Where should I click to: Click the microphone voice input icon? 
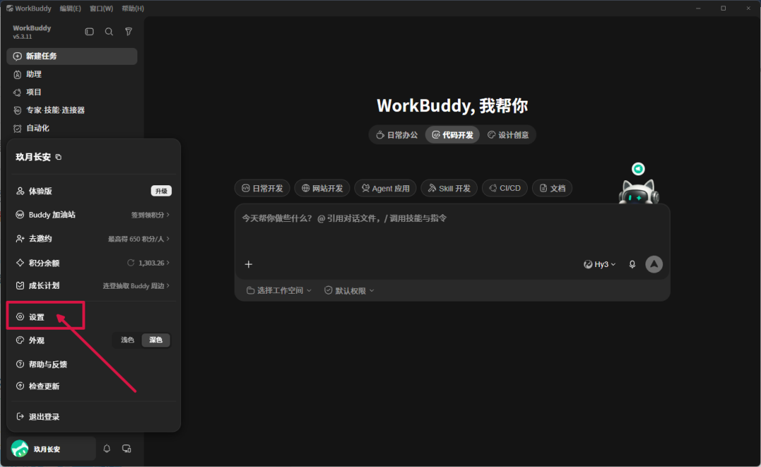tap(632, 264)
